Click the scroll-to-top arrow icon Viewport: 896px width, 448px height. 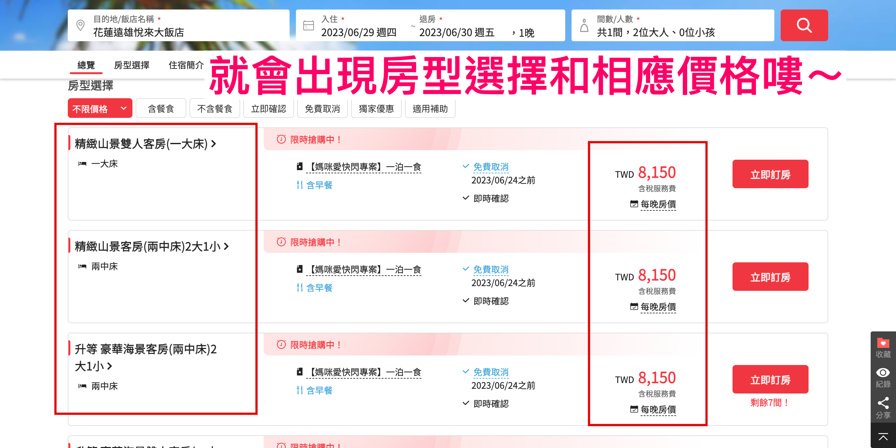pos(882,436)
